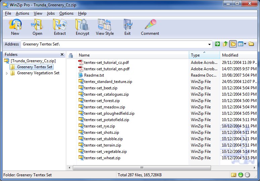
Task: Click the New archive toolbar icon
Action: (15, 25)
